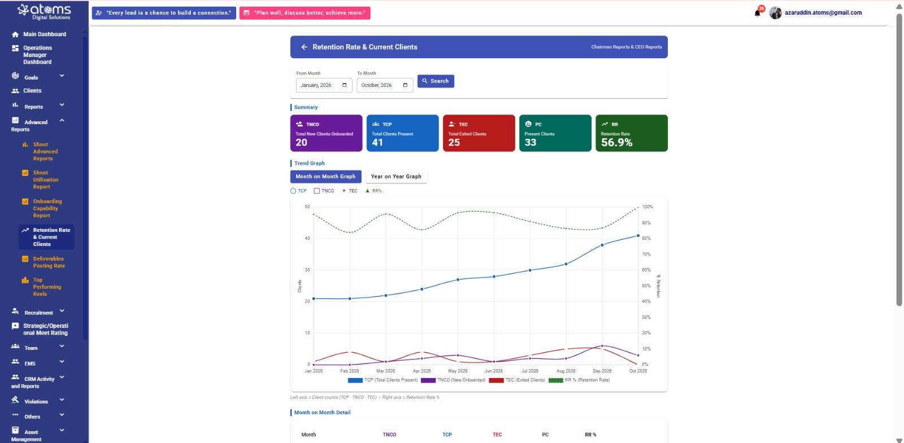The height and width of the screenshot is (443, 904).
Task: Toggle TCP (Total Clients Present) bottom legend
Action: click(383, 380)
